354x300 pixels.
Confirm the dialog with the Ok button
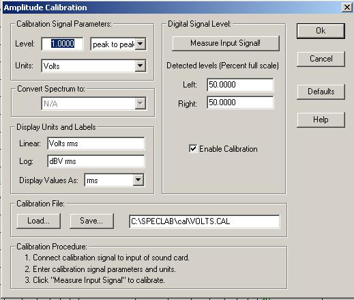321,31
